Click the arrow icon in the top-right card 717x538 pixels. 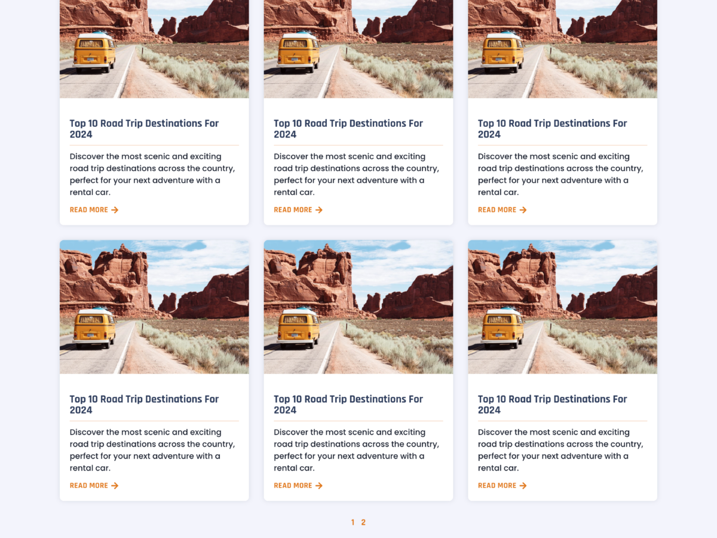pos(523,210)
